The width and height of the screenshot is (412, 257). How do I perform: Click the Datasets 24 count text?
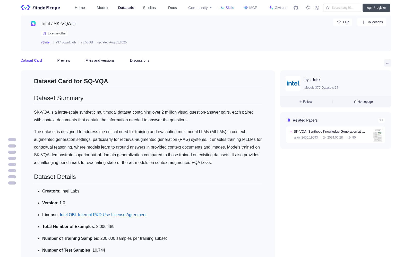coord(330,88)
